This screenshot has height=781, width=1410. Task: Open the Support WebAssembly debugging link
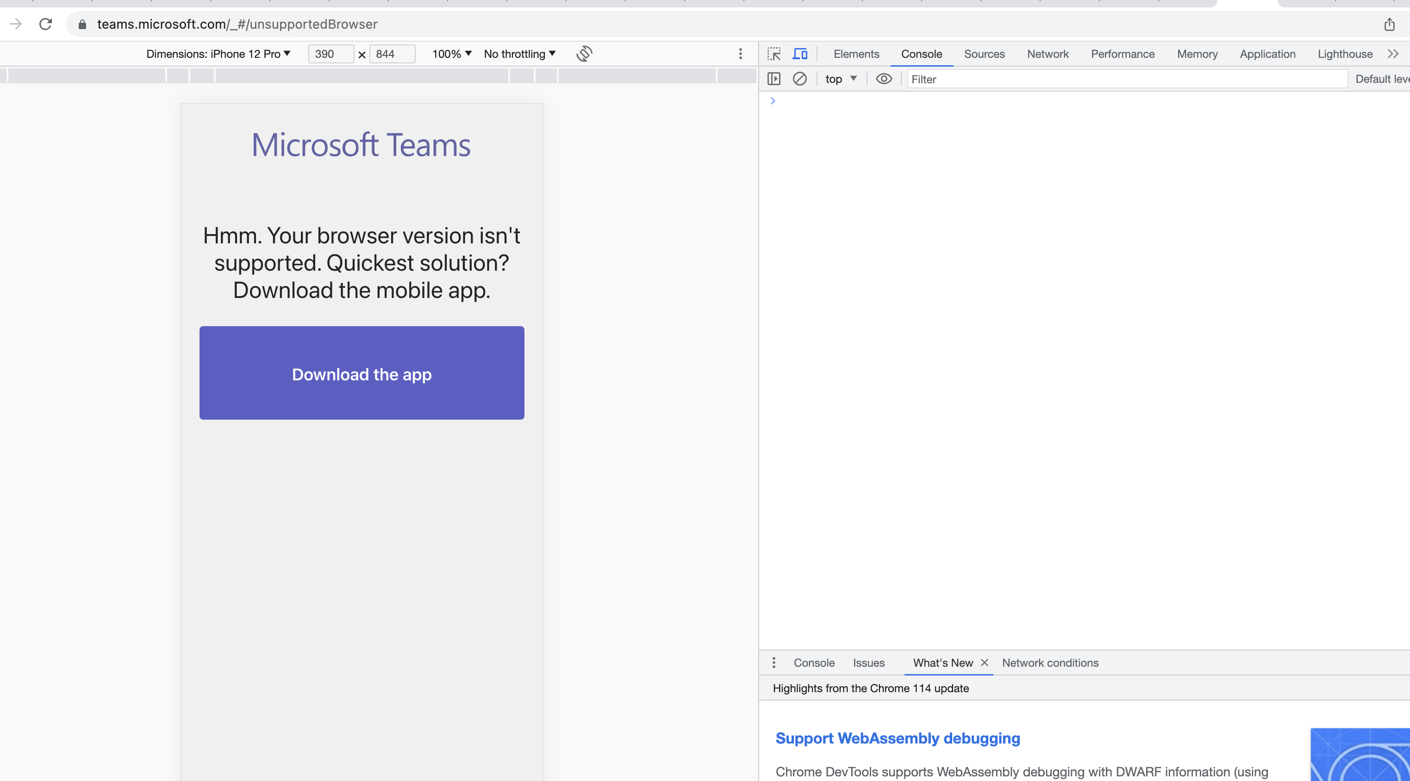[x=897, y=738]
